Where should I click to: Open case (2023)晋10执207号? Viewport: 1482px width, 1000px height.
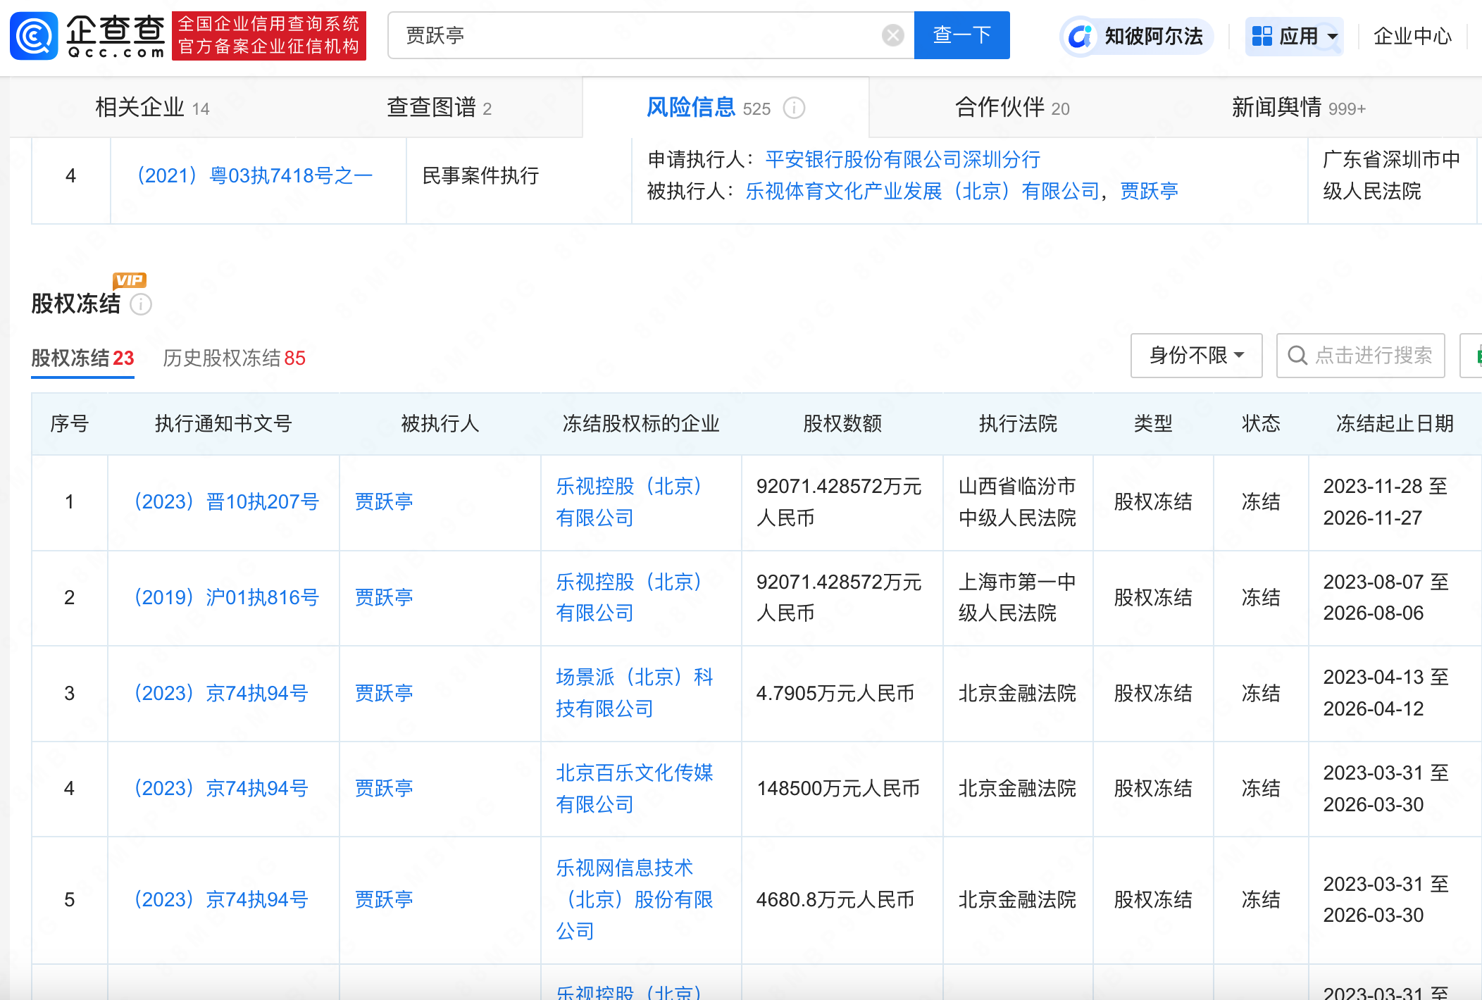pyautogui.click(x=226, y=501)
